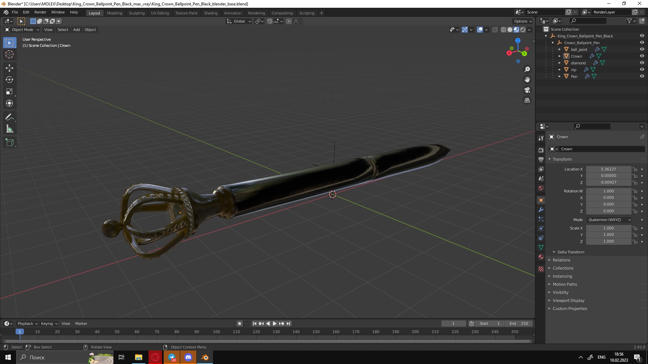Image resolution: width=648 pixels, height=364 pixels.
Task: Toggle lock on Scale Z
Action: coord(635,242)
